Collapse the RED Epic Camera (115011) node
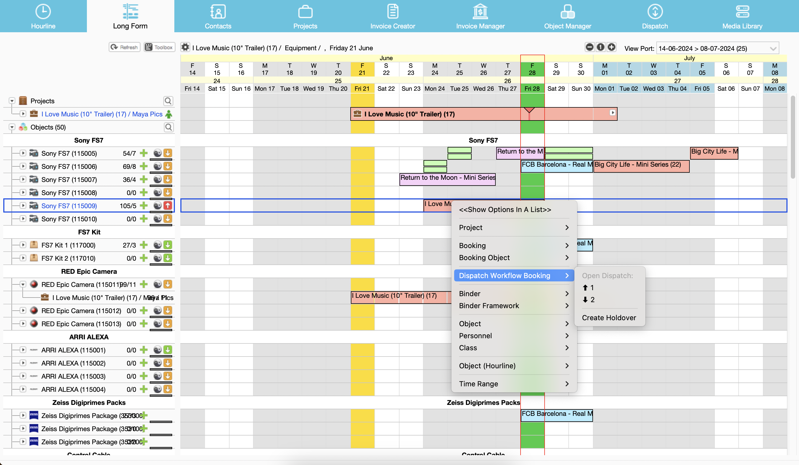The image size is (799, 465). click(x=23, y=284)
